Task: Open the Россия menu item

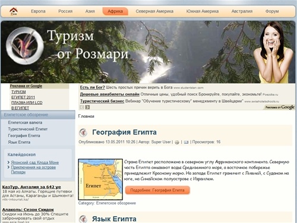Action: [65, 11]
